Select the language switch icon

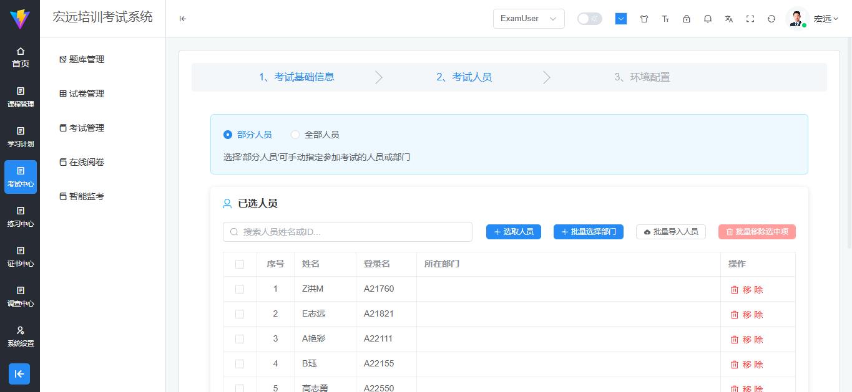[728, 19]
